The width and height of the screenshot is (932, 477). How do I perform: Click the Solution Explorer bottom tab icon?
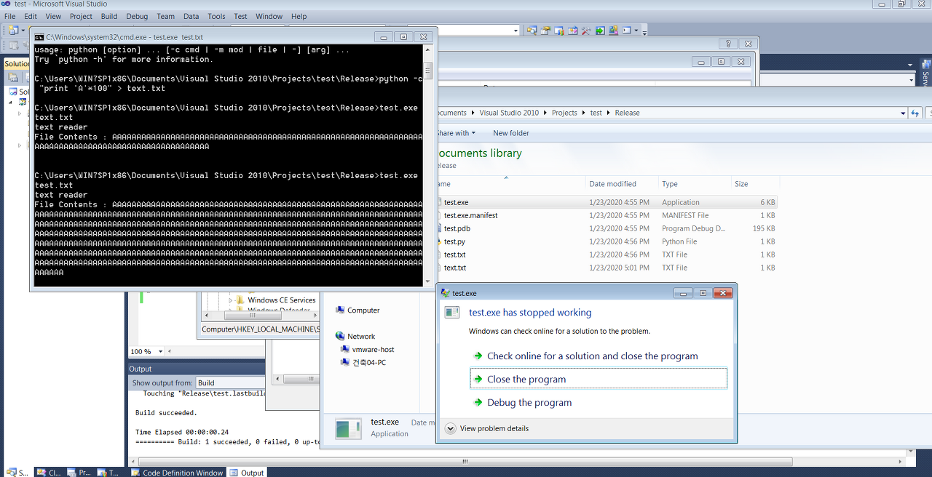tap(10, 473)
